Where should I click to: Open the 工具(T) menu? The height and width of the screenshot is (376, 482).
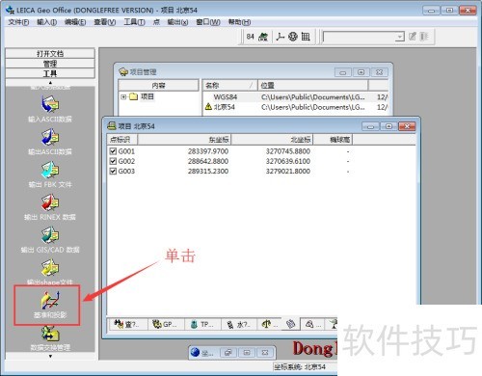134,22
